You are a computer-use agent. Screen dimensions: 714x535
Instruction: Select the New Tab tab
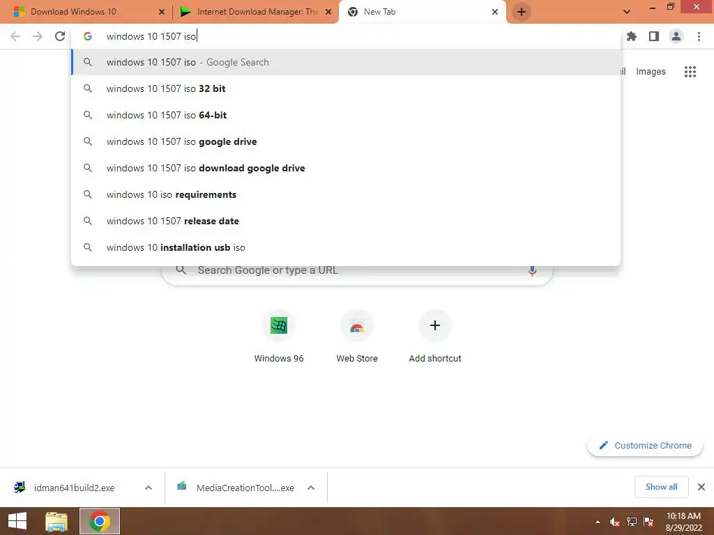[422, 12]
